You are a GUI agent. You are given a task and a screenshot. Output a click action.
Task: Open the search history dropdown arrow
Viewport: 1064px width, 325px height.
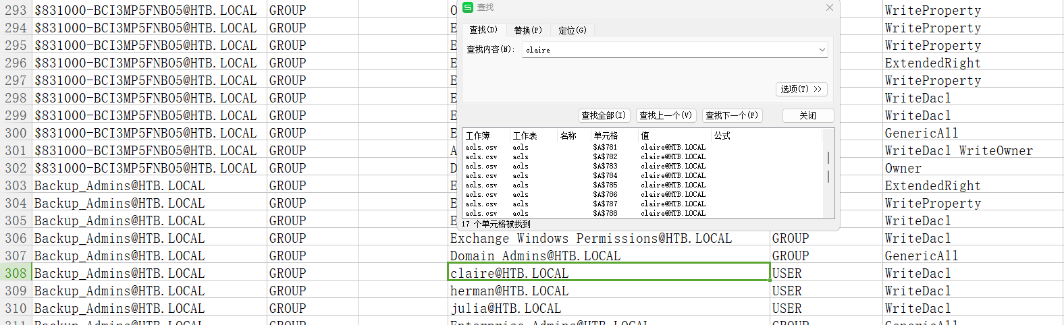coord(822,50)
